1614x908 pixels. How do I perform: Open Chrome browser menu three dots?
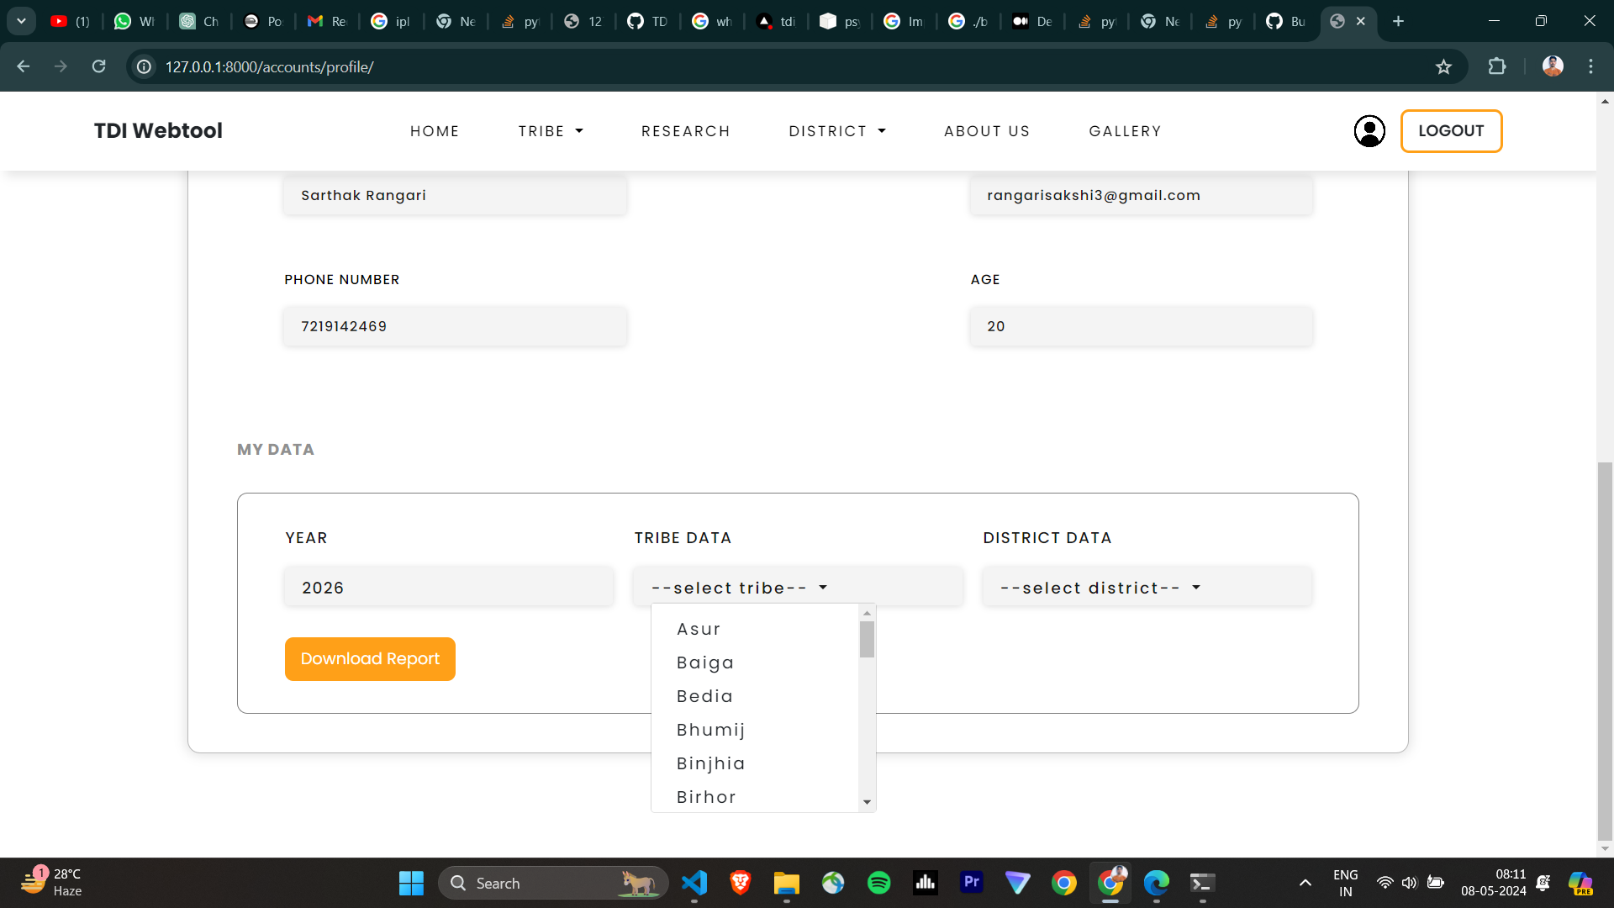click(x=1590, y=67)
